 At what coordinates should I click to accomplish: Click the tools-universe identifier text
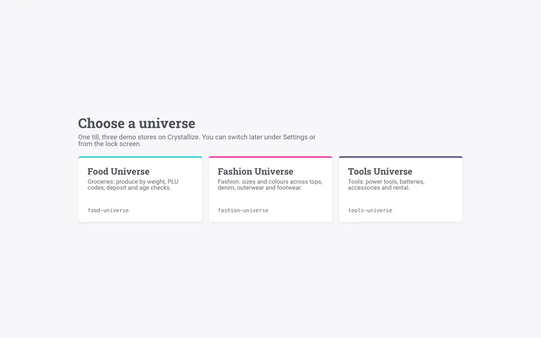(370, 210)
